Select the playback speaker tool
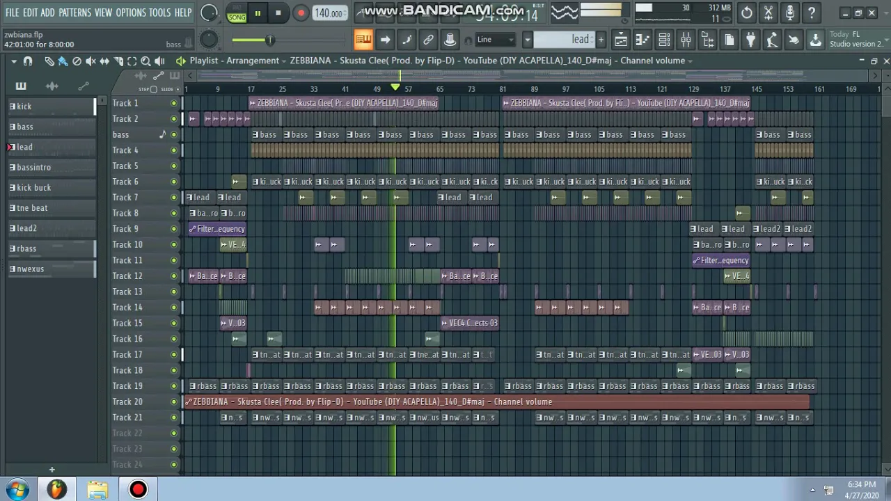Screen dimensions: 891x501 (x=159, y=61)
